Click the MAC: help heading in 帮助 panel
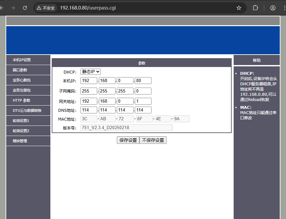 pyautogui.click(x=246, y=107)
